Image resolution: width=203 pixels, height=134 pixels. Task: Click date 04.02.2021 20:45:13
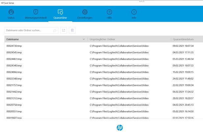coord(183,105)
